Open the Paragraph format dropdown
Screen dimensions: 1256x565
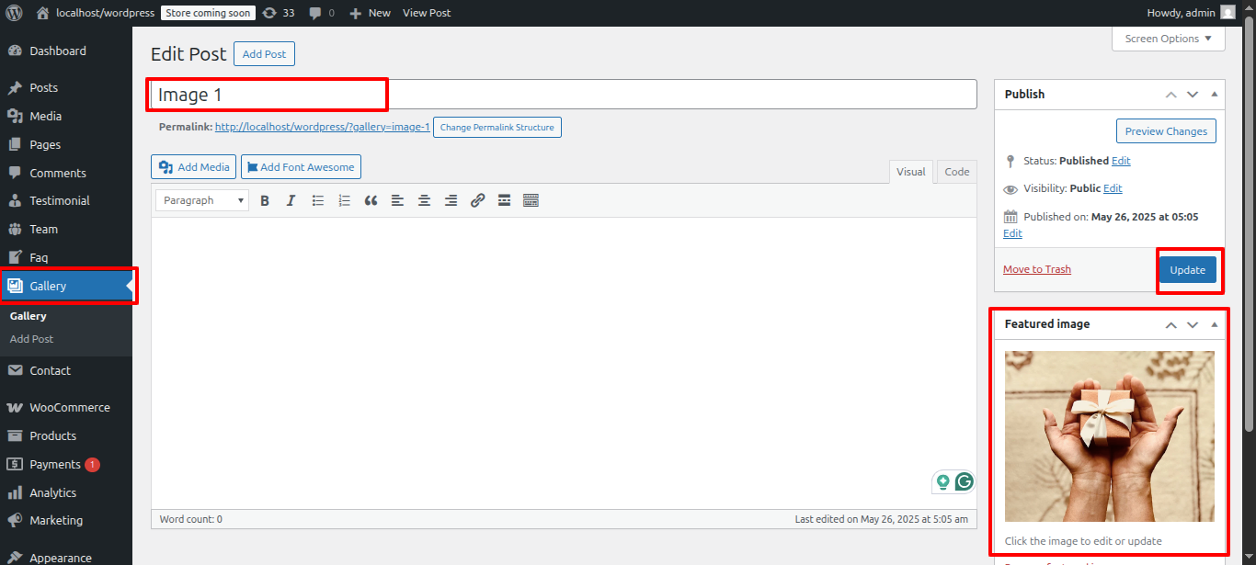(202, 200)
